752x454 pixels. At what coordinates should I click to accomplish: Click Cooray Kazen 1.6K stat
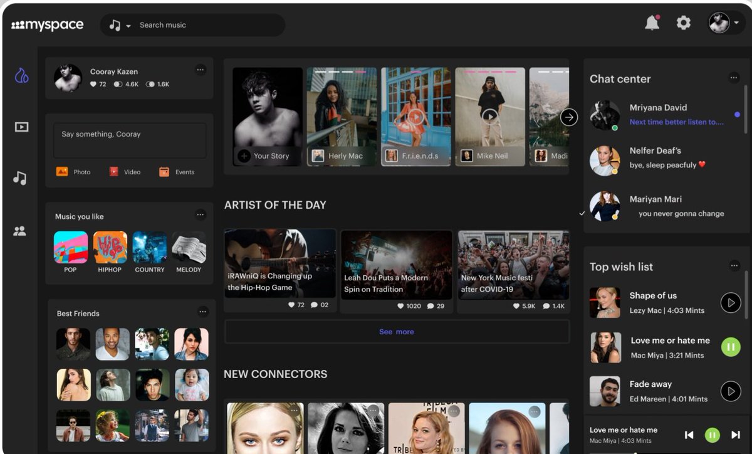(x=157, y=84)
